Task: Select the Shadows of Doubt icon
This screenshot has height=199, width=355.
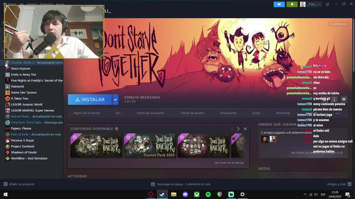Action: [7, 152]
